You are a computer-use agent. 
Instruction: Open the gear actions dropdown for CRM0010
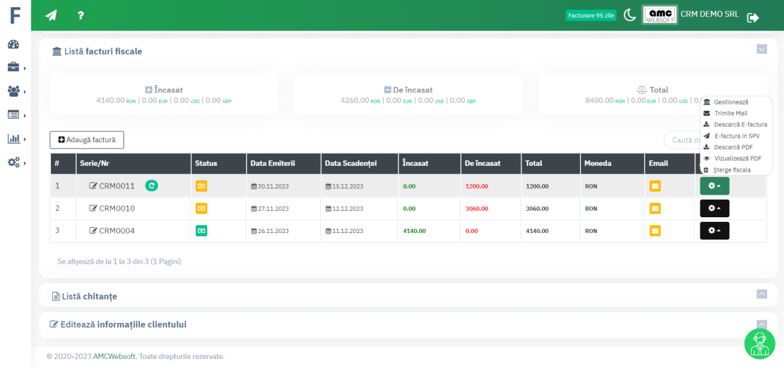(x=714, y=209)
